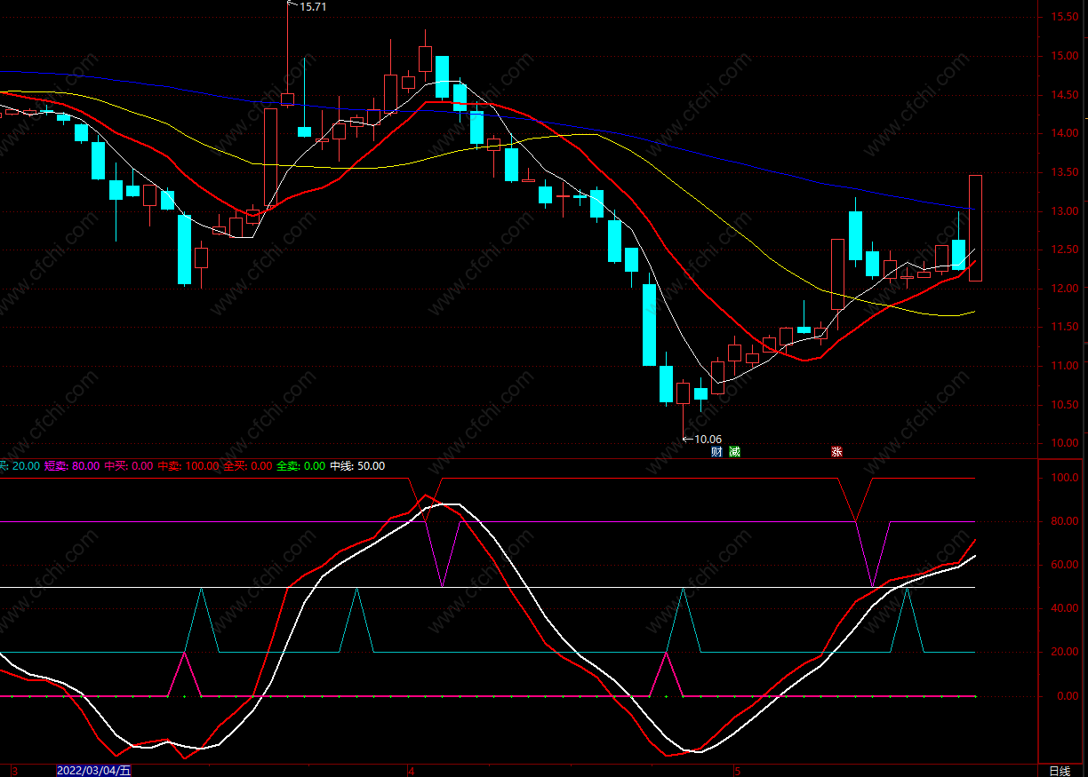Click the 财 event marker icon
This screenshot has width=1088, height=777.
(x=716, y=452)
